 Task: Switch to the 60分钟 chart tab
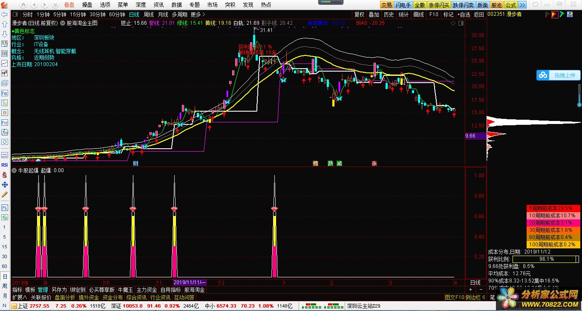(117, 14)
